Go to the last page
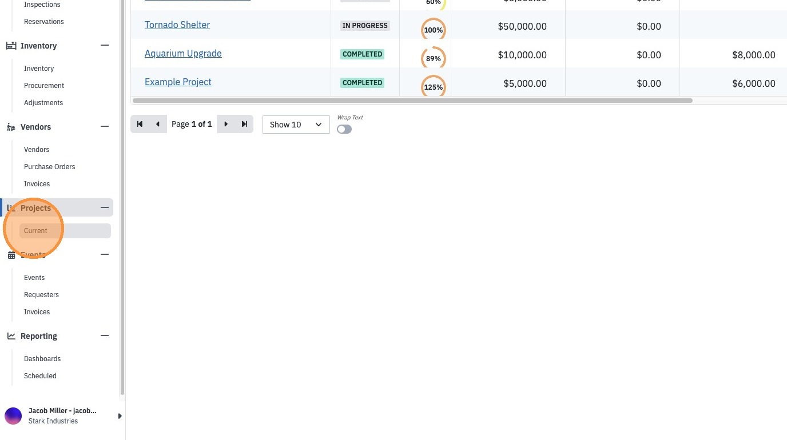The width and height of the screenshot is (787, 440). [x=244, y=124]
